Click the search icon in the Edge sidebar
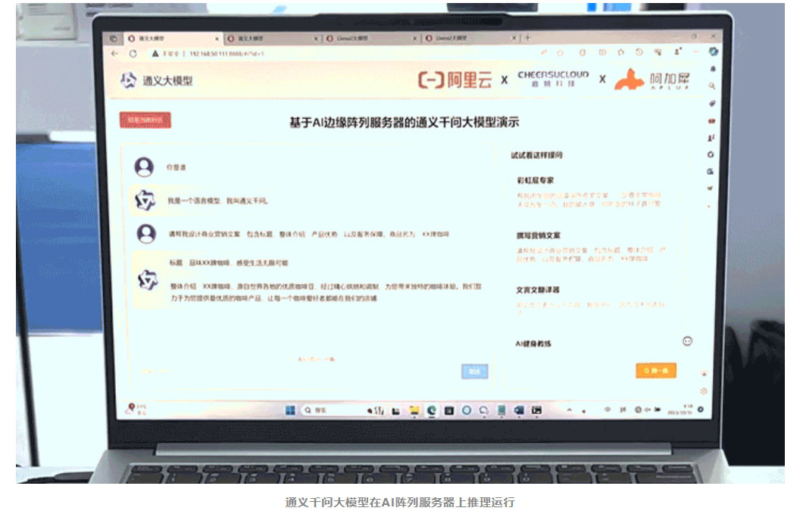This screenshot has height=514, width=803. pyautogui.click(x=712, y=86)
